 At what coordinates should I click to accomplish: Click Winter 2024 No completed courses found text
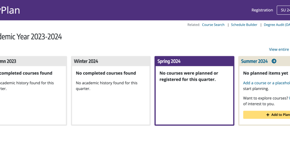[x=106, y=73]
